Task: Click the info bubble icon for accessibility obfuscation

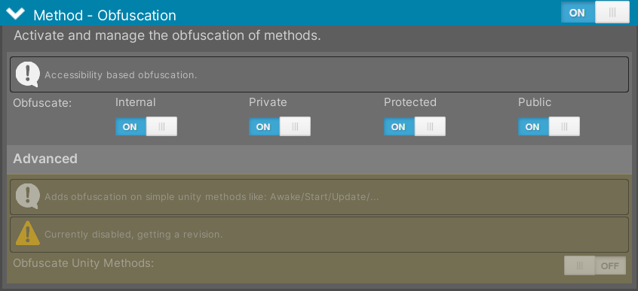Action: tap(28, 74)
